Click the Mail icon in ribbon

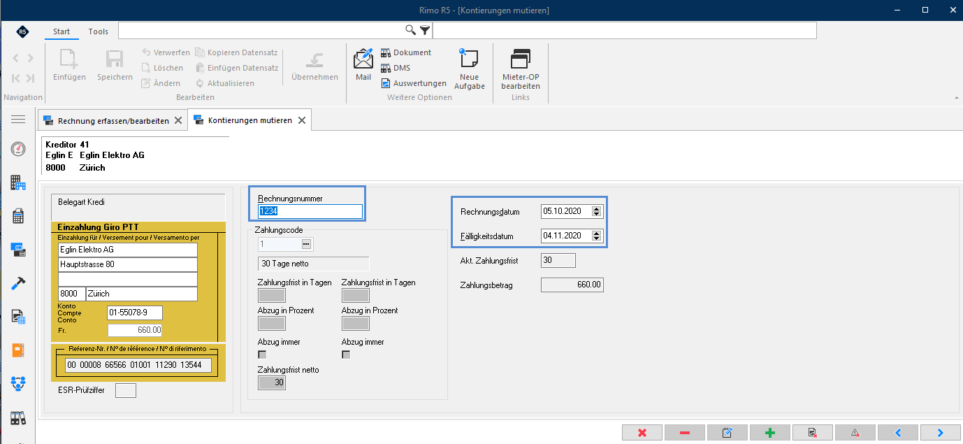pyautogui.click(x=363, y=64)
